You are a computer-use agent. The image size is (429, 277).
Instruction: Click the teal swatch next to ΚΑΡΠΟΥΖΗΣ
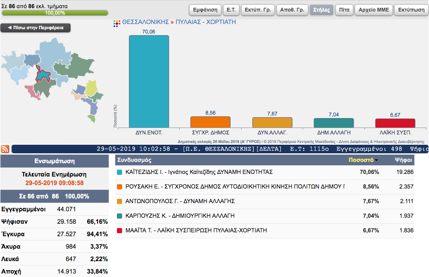120,216
